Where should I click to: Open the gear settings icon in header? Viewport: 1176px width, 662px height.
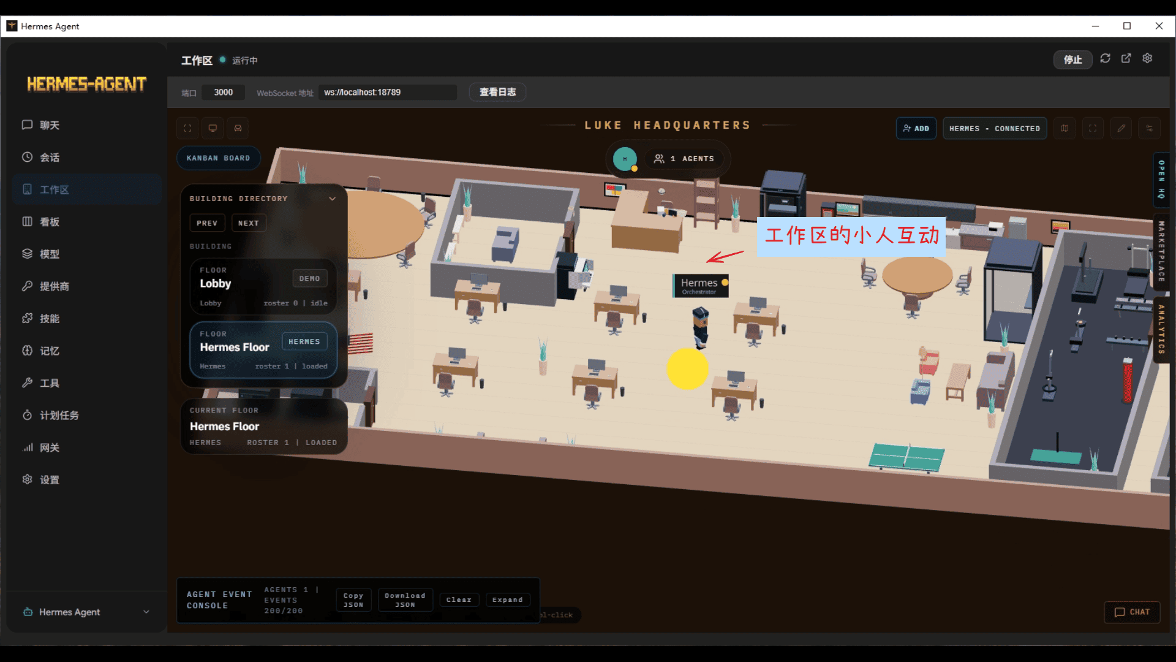(x=1147, y=58)
